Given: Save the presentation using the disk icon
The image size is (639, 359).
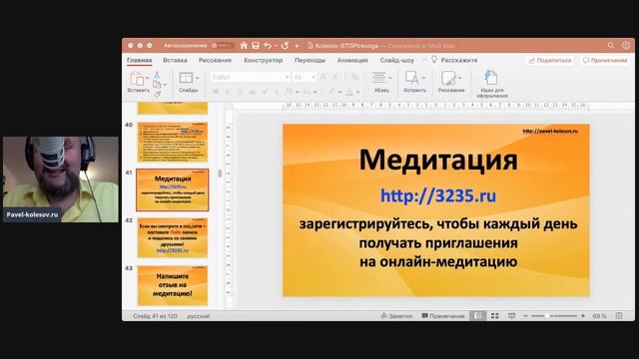Looking at the screenshot, I should click(256, 46).
